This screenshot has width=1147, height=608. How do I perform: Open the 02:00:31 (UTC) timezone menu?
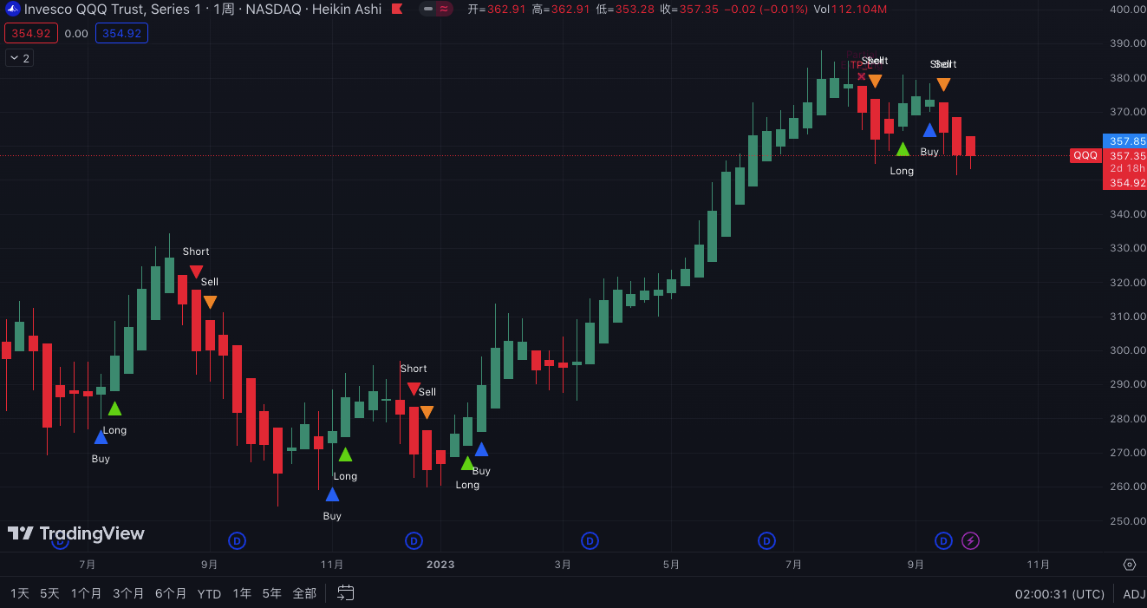[x=1059, y=594]
